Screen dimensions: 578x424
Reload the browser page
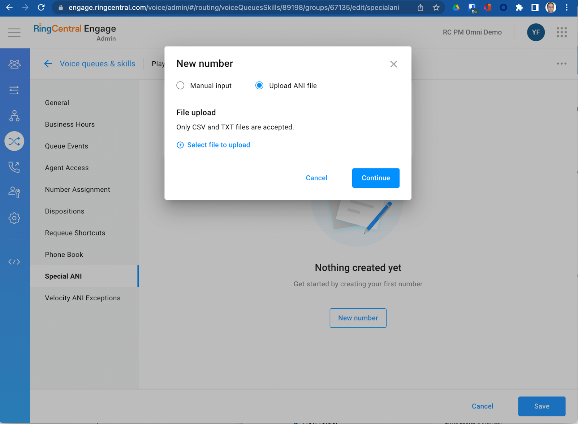pos(41,7)
